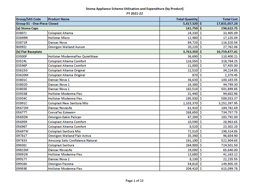Select ConvaTec Esteem+ product cell
Image resolution: width=270 pixels, height=189 pixels.
(x=104, y=113)
